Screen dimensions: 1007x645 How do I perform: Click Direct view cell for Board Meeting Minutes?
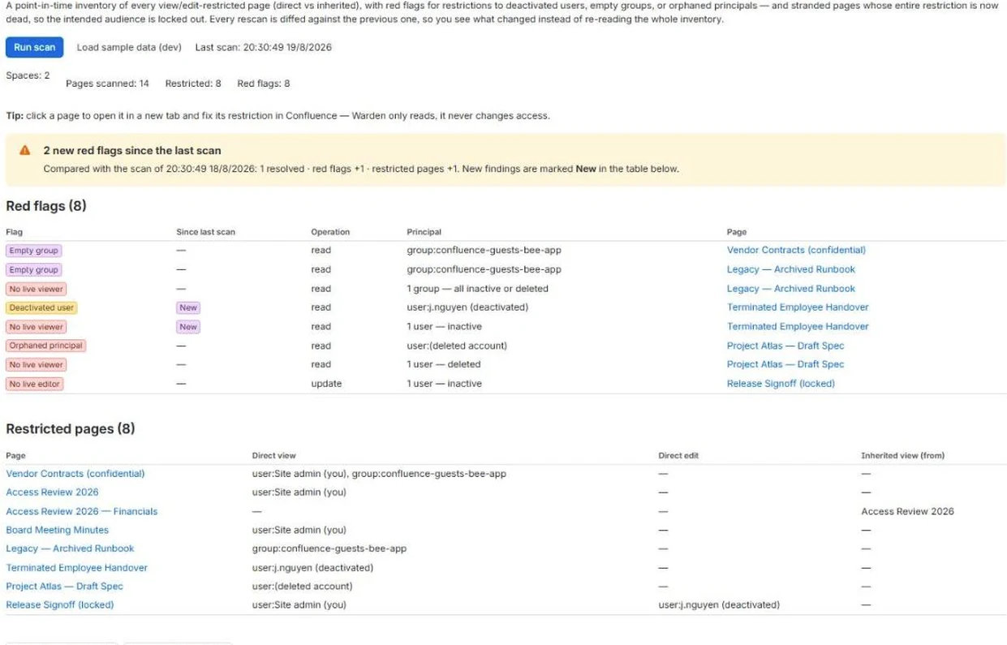click(x=299, y=531)
